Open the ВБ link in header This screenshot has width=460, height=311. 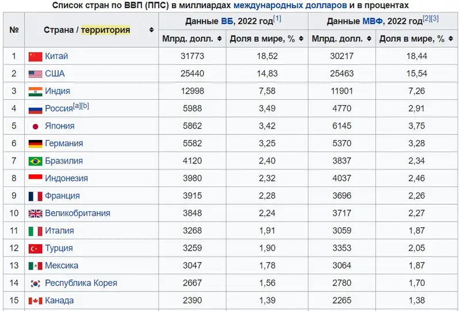tap(228, 21)
